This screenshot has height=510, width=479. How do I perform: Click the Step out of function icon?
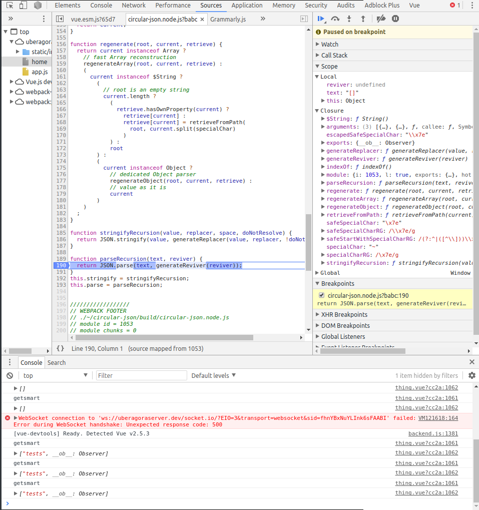tap(363, 19)
